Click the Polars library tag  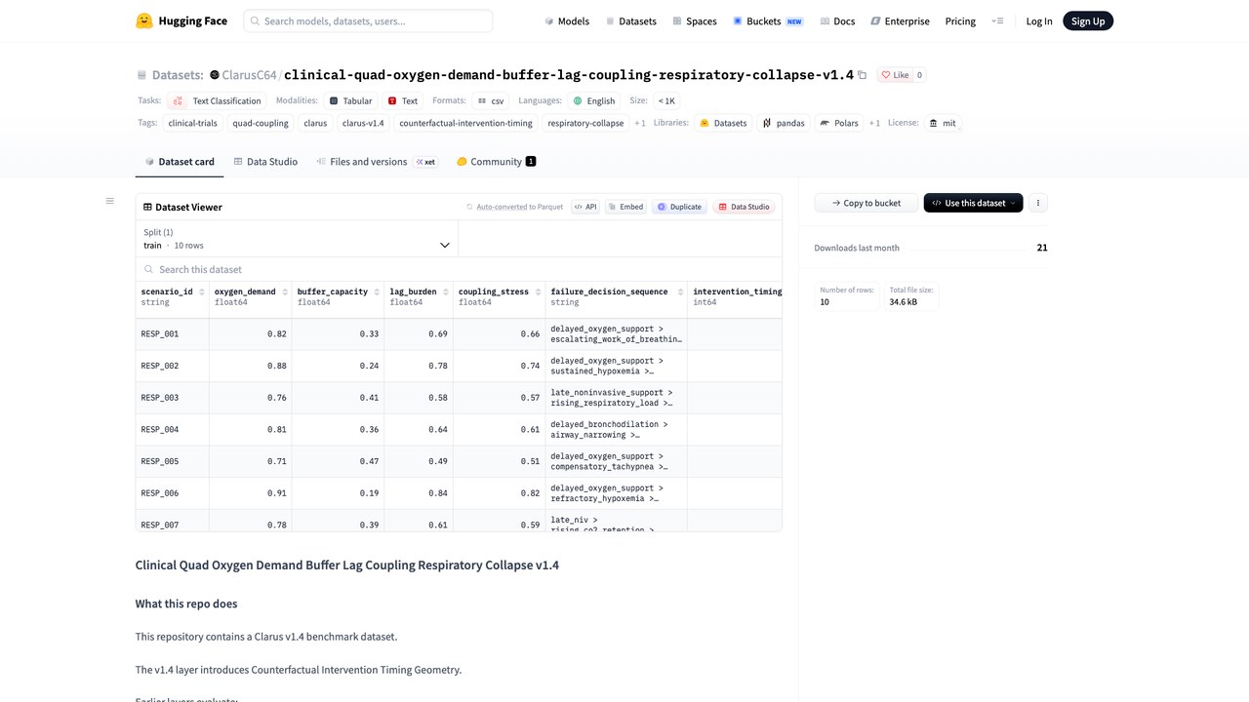pyautogui.click(x=839, y=123)
